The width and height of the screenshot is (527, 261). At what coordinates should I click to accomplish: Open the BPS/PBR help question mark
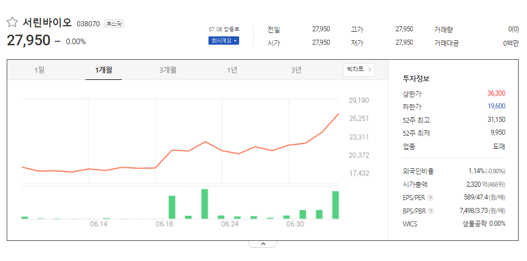coord(431,211)
